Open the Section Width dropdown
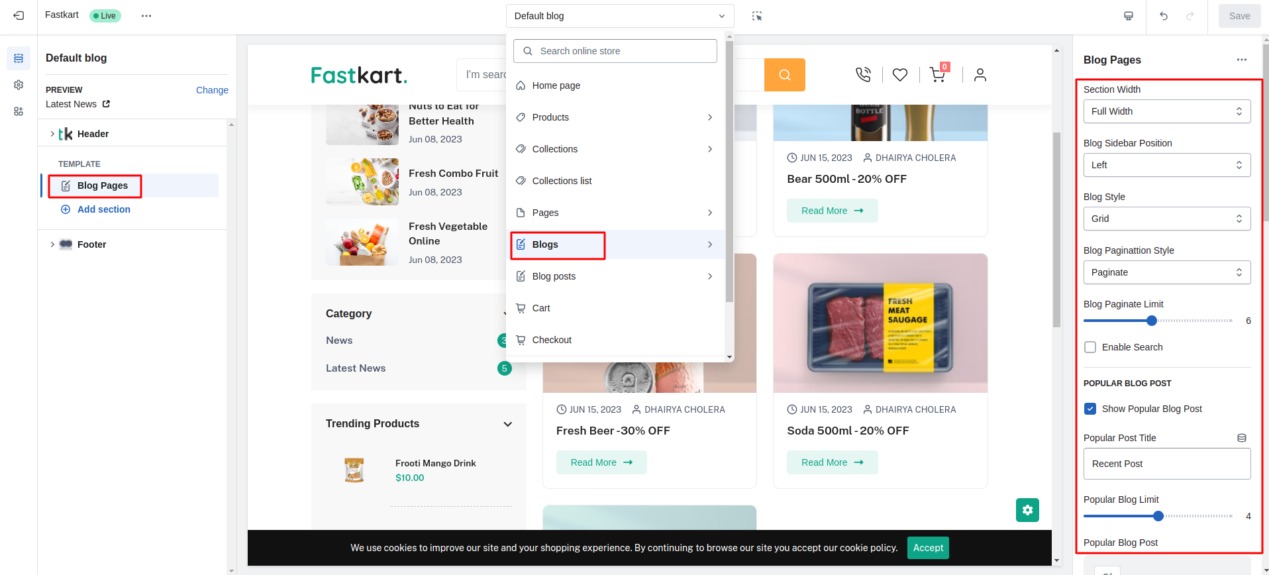Screen dimensions: 1269x575 (1166, 111)
